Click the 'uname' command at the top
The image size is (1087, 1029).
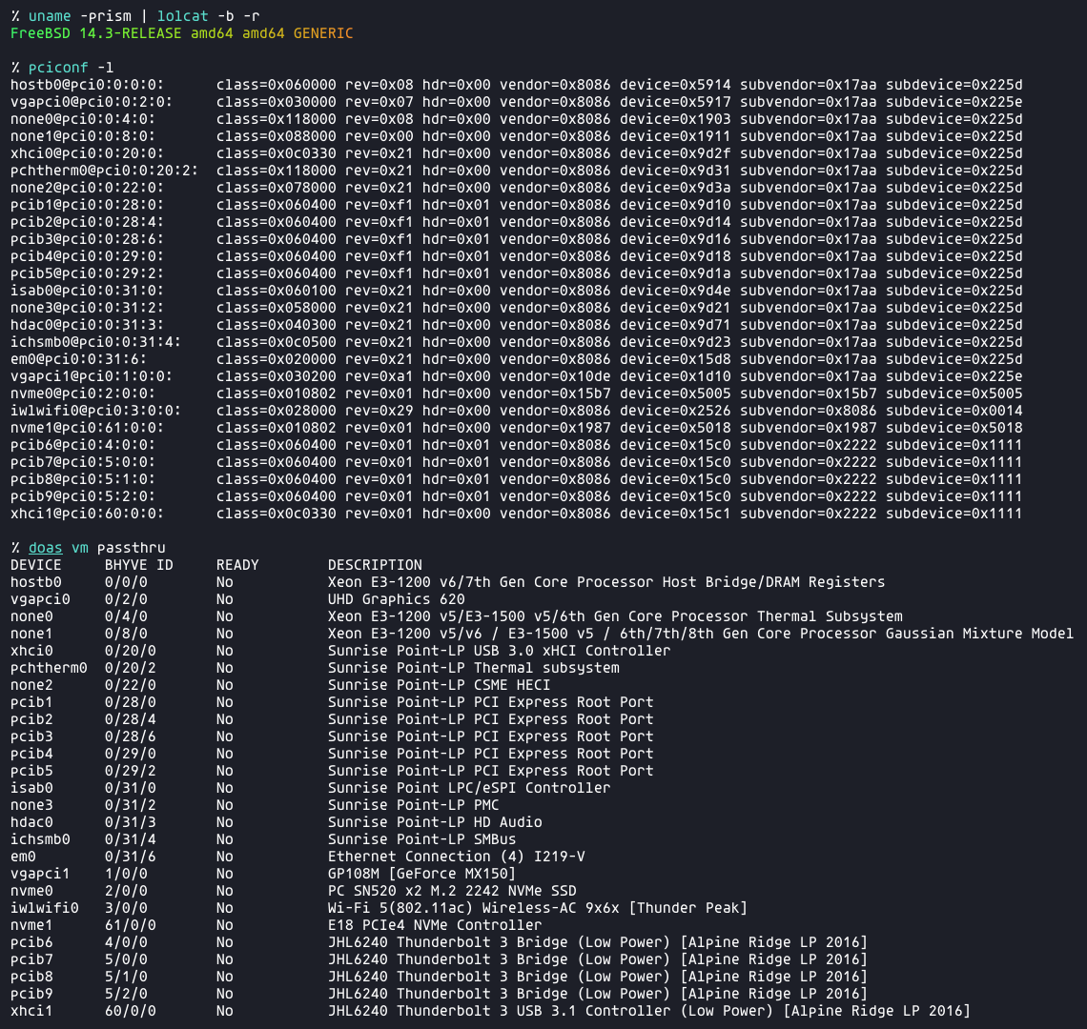coord(50,15)
